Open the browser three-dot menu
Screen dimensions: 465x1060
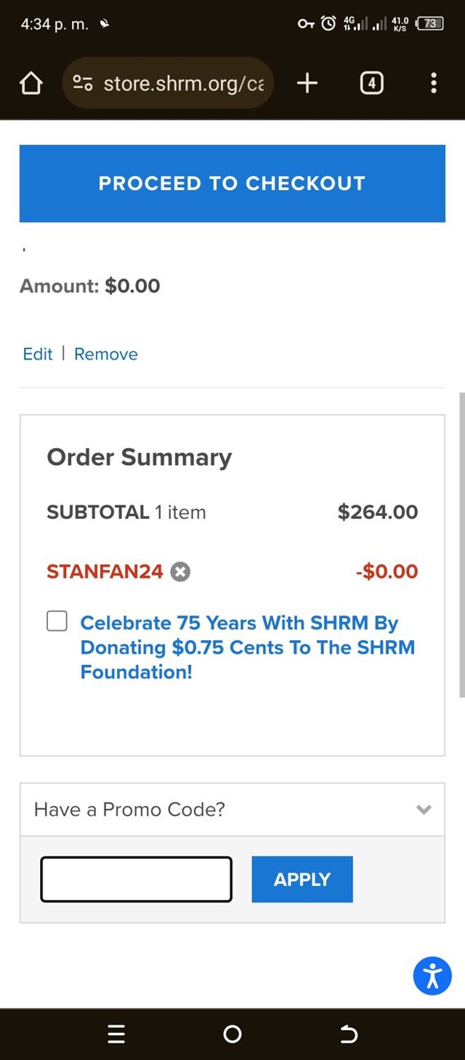(433, 84)
